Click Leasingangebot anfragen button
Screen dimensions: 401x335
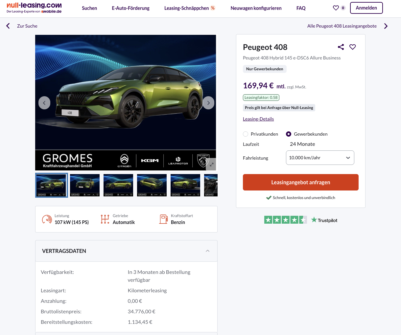[301, 182]
